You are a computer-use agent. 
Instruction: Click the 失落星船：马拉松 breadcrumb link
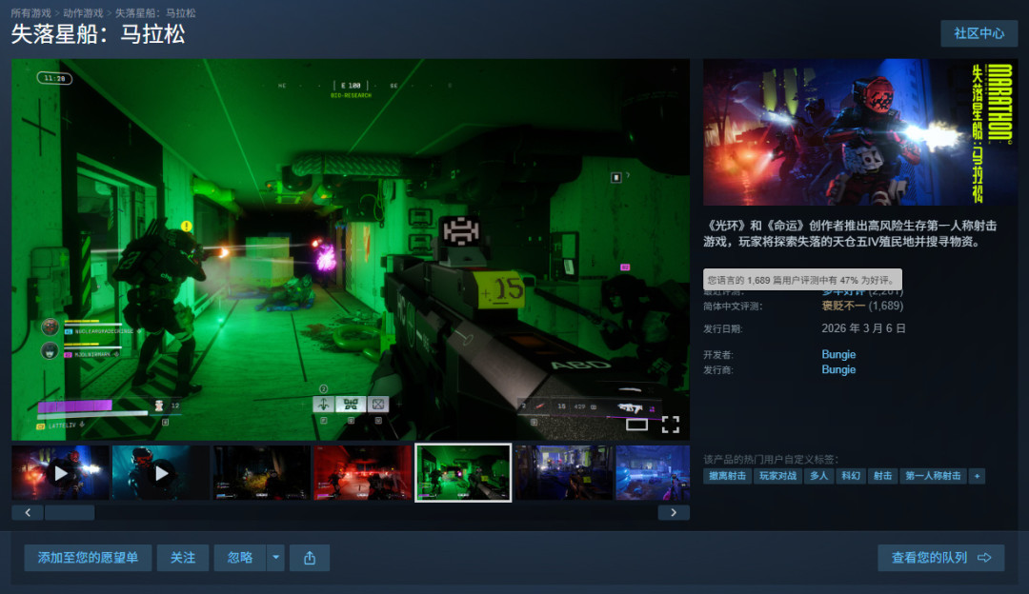[155, 13]
